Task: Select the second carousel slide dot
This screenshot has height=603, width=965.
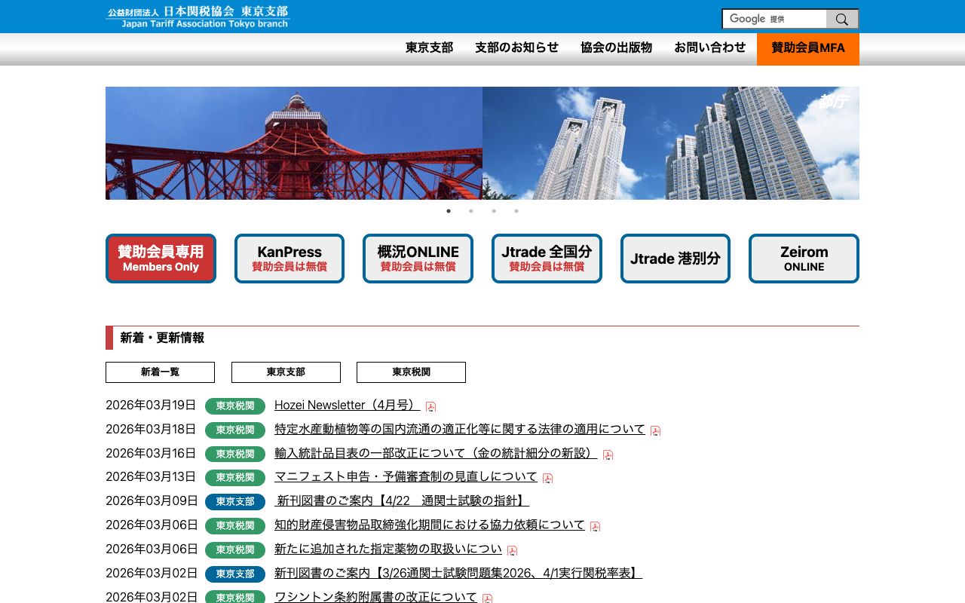Action: tap(471, 211)
